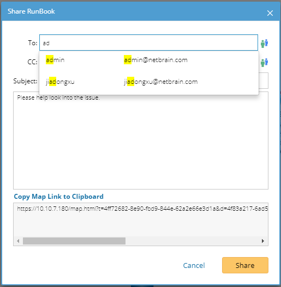
Task: Select jiadongxu suggestion from dropdown
Action: coord(60,82)
